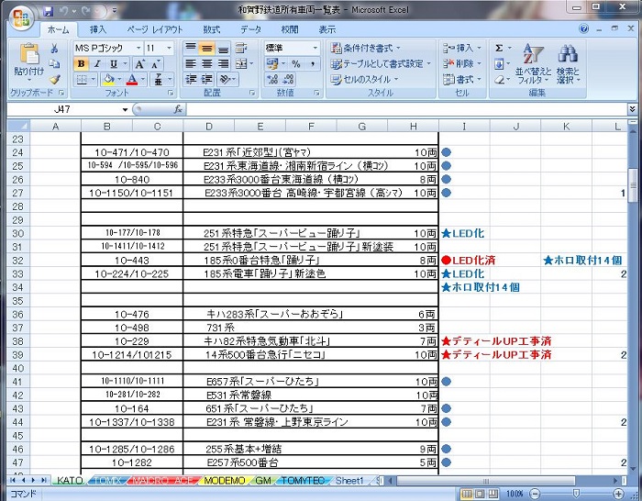Viewport: 642px width, 501px height.
Task: Click zoom in plus button
Action: tap(619, 494)
